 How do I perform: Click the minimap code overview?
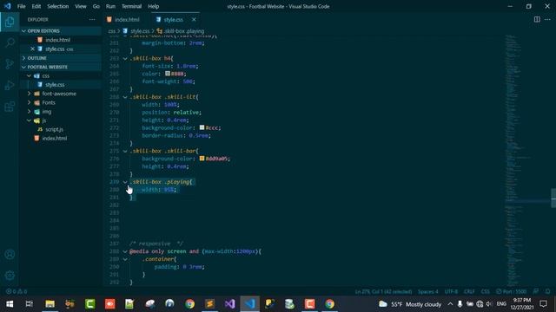tap(527, 159)
